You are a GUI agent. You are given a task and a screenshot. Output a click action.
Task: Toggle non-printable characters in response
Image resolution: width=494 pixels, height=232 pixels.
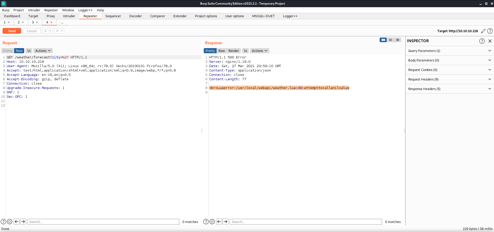point(245,51)
